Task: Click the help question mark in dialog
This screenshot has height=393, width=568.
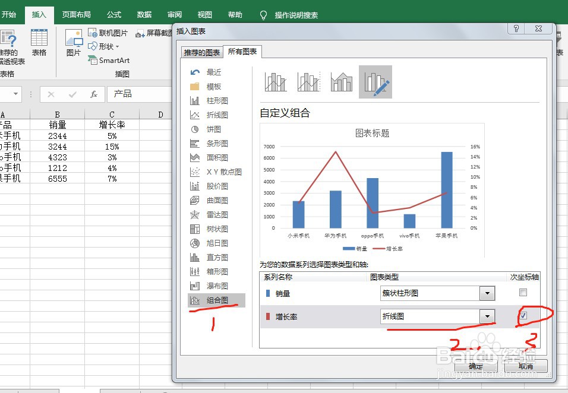Action: pyautogui.click(x=516, y=28)
